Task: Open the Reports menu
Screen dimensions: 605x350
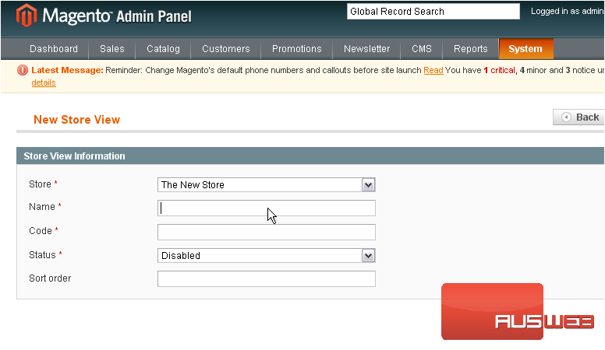Action: pyautogui.click(x=471, y=49)
